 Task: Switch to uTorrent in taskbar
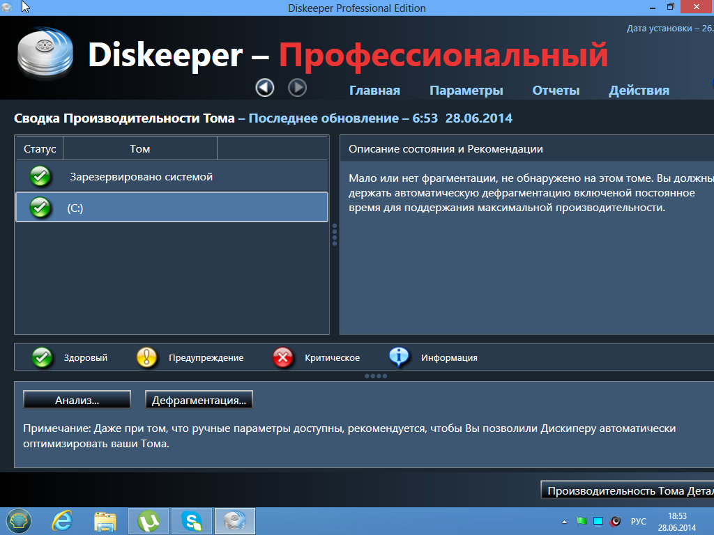tap(149, 521)
